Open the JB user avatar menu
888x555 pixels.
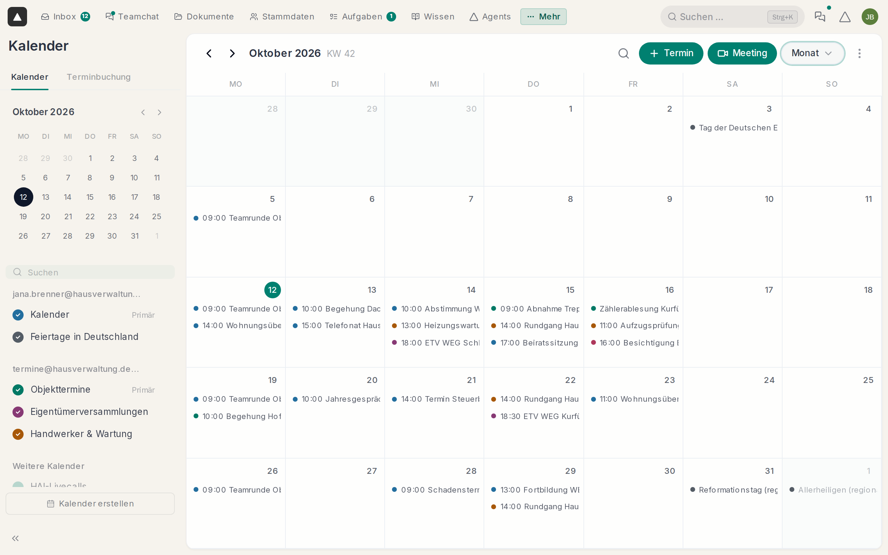coord(870,17)
